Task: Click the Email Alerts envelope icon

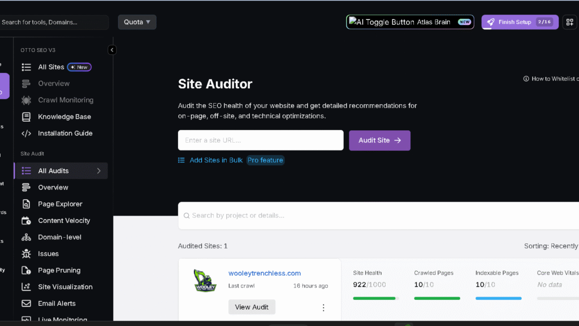Action: coord(26,303)
